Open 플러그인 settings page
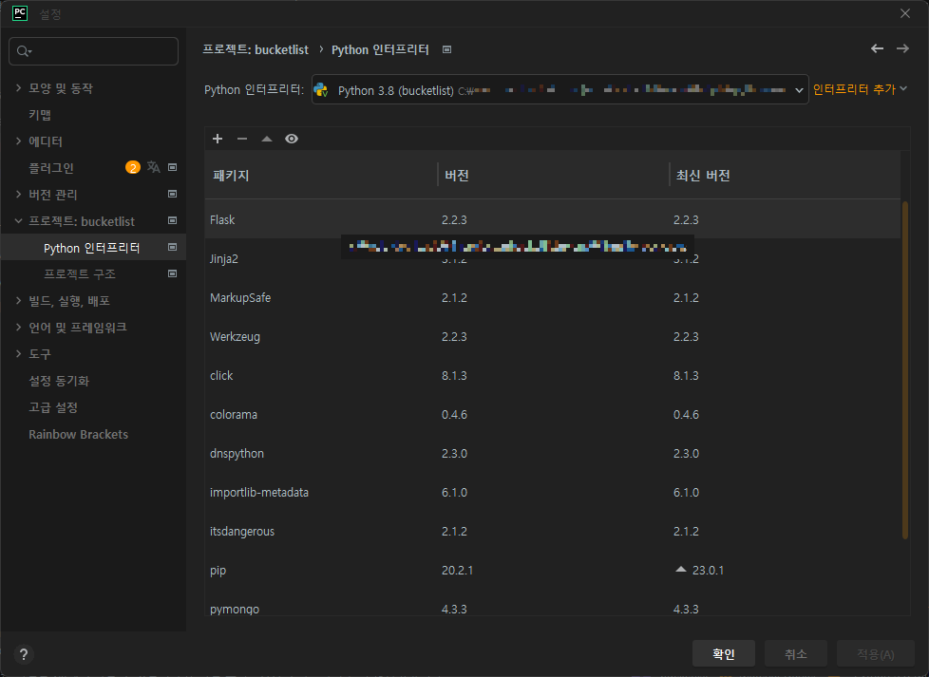Viewport: 929px width, 677px height. coord(51,168)
